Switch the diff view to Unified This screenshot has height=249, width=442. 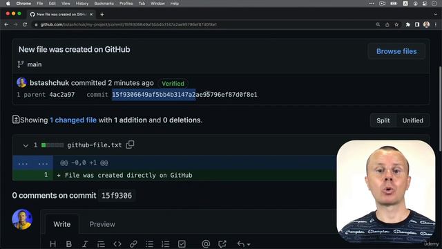(x=413, y=120)
